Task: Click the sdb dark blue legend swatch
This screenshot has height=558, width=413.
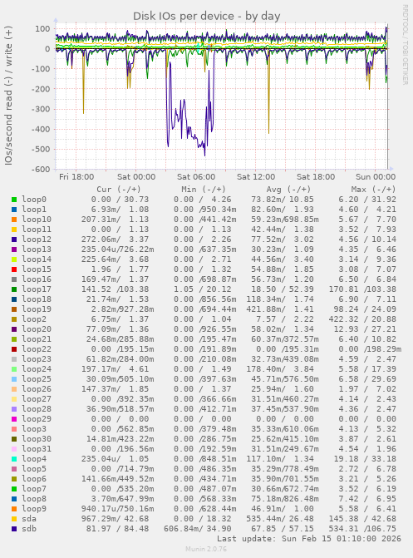Action: 14,529
